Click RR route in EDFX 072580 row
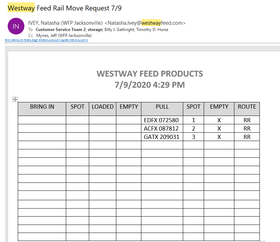Viewport: 280px width, 242px height. pos(247,120)
